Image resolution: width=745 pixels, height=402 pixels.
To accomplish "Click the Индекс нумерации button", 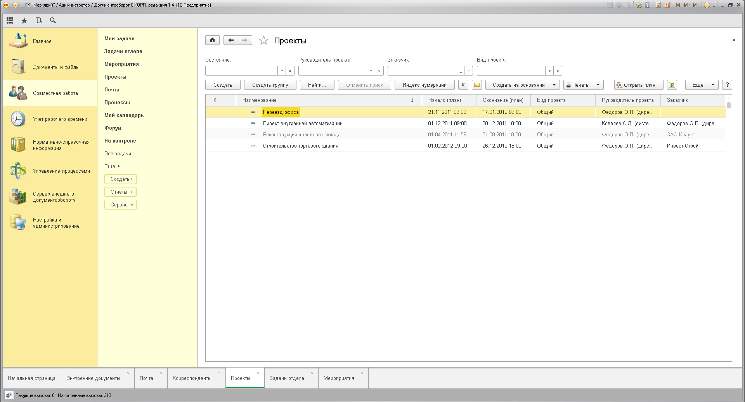I will coord(424,85).
